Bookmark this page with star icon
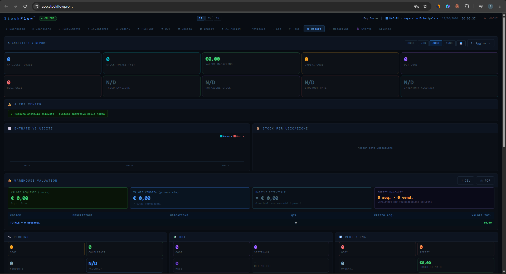 coord(425,6)
